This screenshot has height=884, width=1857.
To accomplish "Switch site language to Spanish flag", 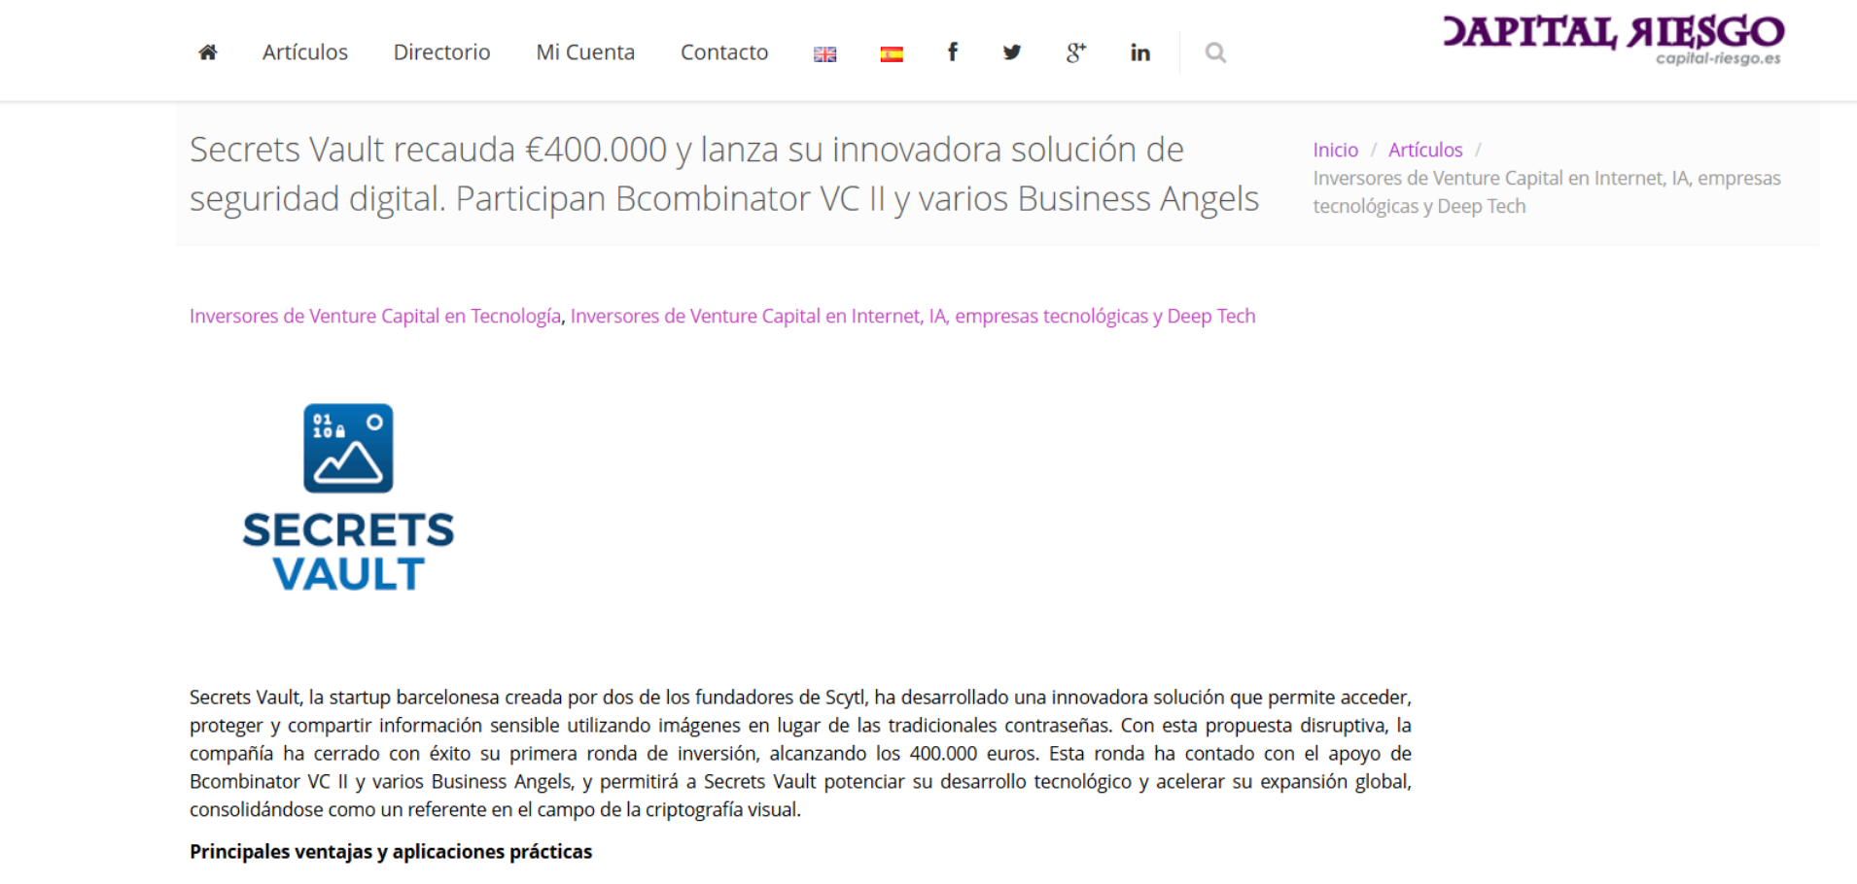I will [x=892, y=54].
